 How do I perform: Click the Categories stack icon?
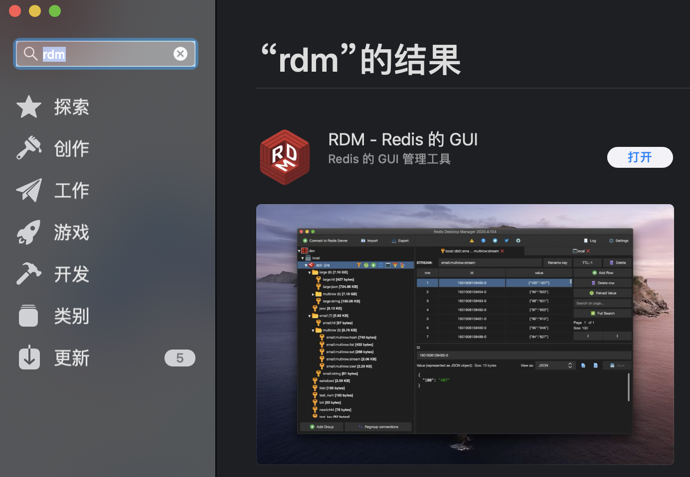(28, 316)
